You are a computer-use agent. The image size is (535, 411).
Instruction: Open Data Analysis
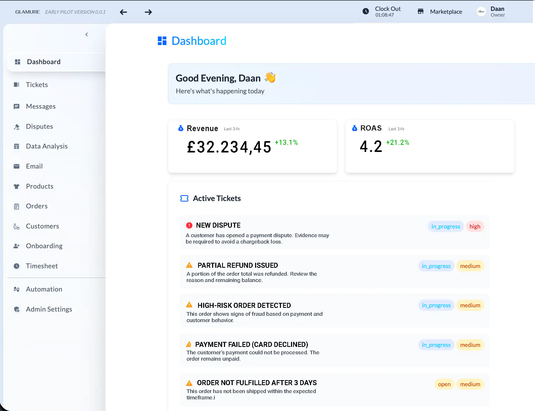click(47, 146)
